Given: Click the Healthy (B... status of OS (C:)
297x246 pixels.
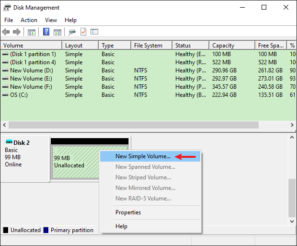Looking at the screenshot, I should [191, 95].
